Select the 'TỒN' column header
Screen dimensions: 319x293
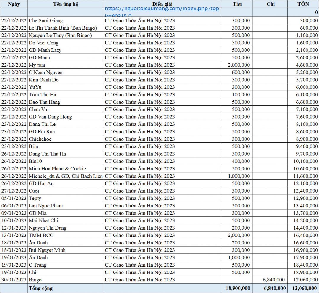click(303, 4)
